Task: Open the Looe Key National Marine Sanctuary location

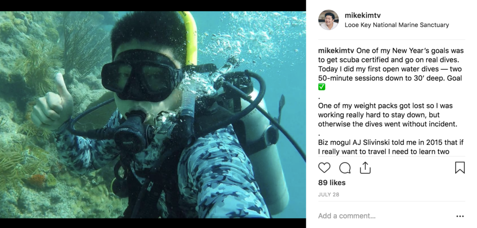Action: click(397, 25)
